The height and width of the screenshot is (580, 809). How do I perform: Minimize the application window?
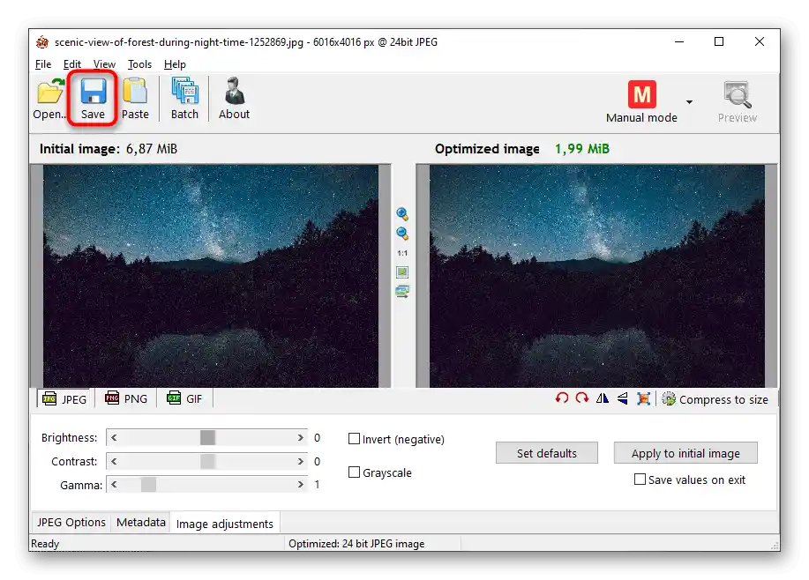click(679, 41)
